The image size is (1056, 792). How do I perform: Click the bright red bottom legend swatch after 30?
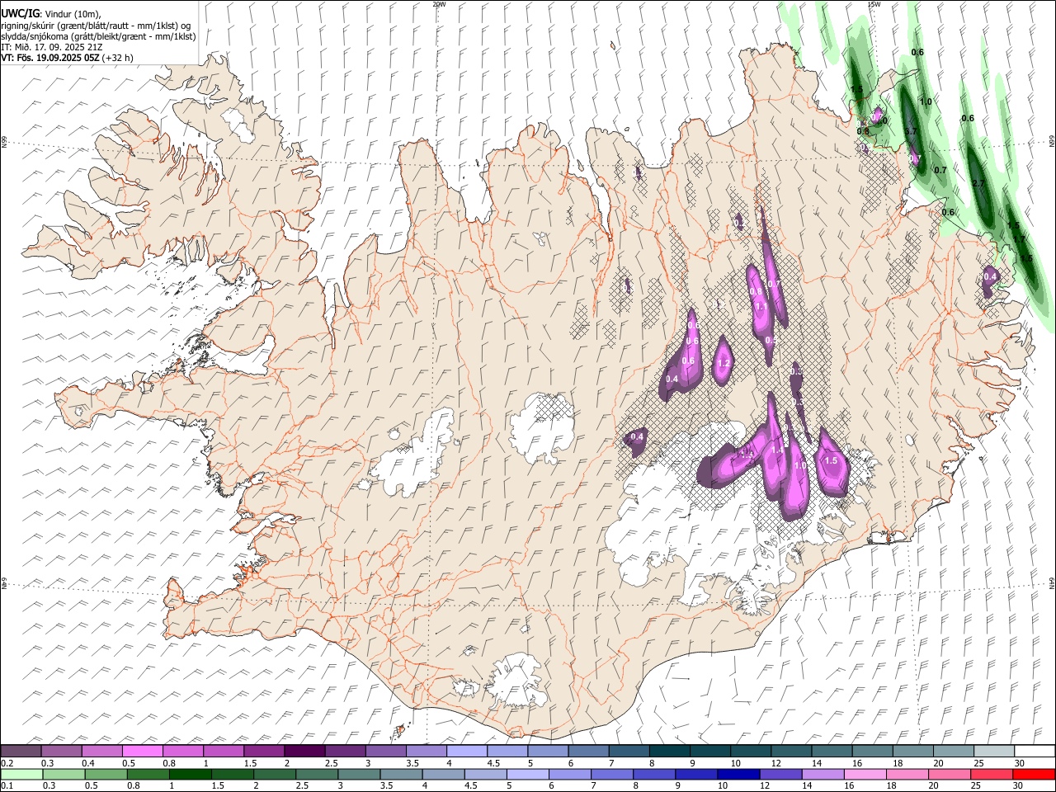[1035, 774]
